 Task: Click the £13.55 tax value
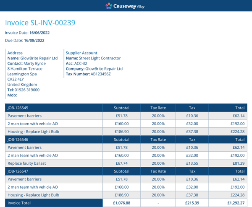pos(192,163)
